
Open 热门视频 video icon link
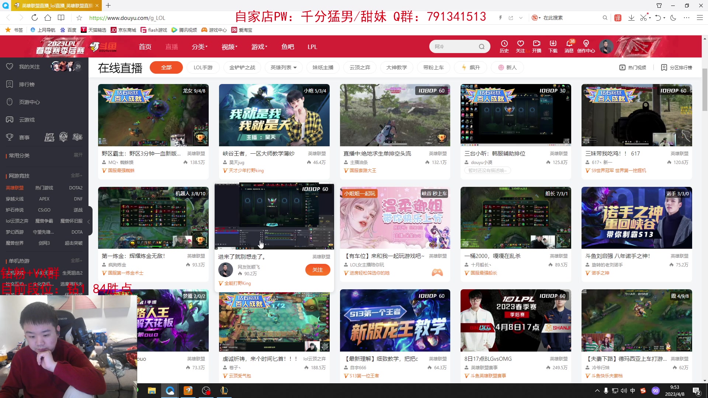click(x=633, y=67)
